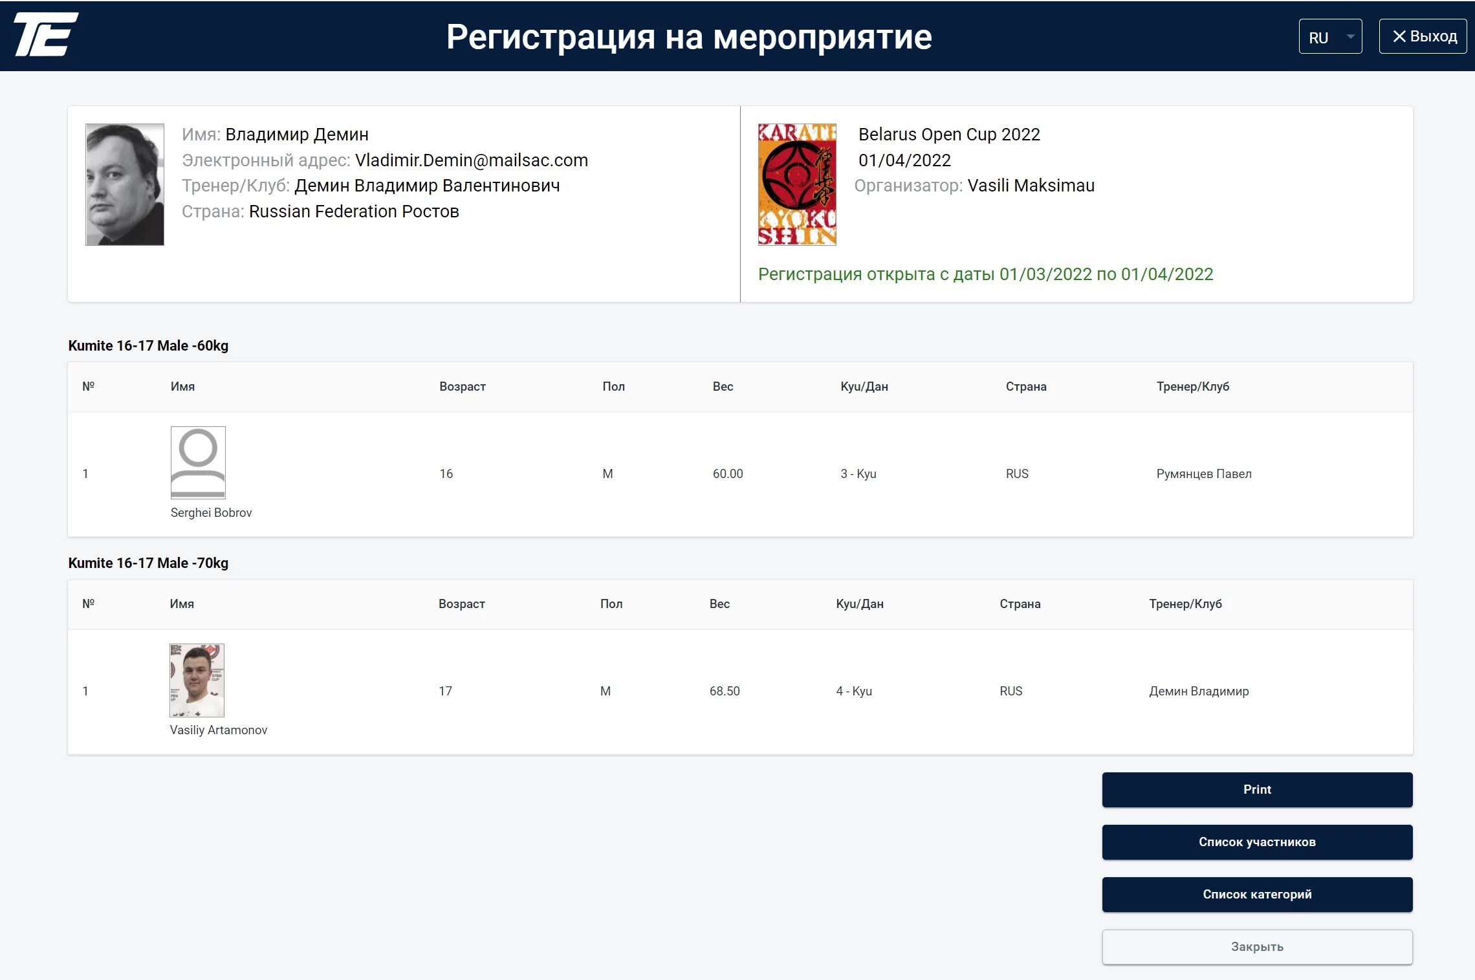Click organizer name Vasili Maksimau
This screenshot has width=1475, height=980.
click(x=1031, y=185)
